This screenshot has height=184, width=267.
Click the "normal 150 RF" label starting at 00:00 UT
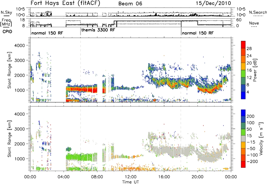(x=47, y=33)
